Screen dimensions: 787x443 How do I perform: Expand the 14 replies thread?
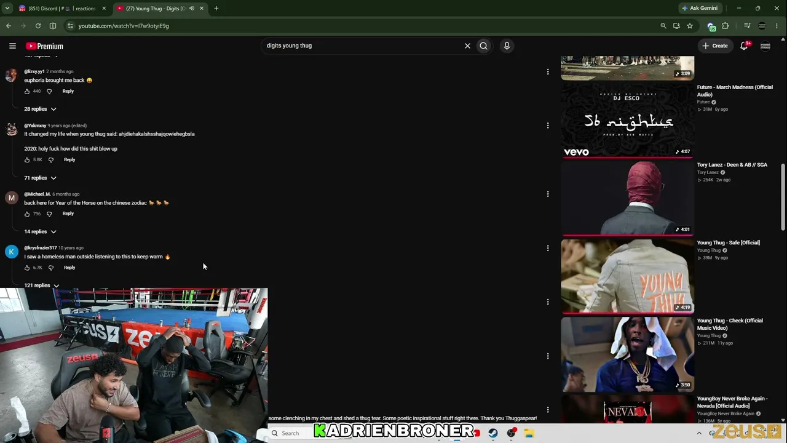pyautogui.click(x=40, y=231)
